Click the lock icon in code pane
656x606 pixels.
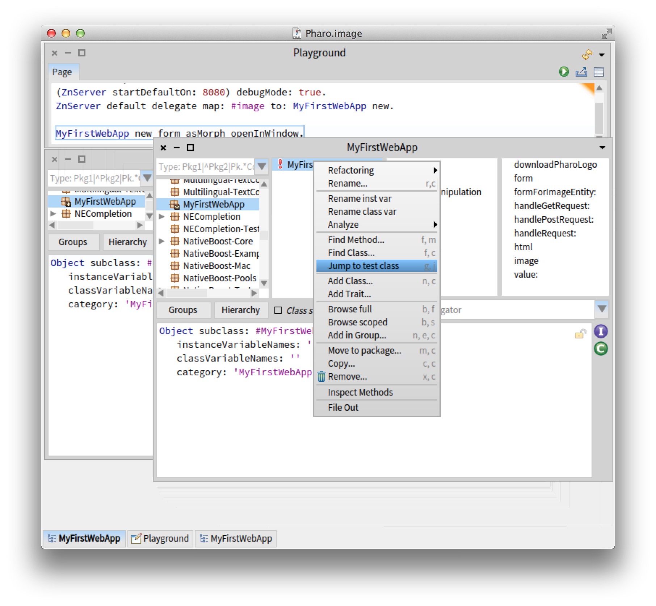click(580, 334)
